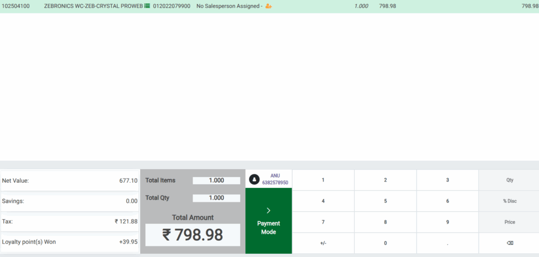Tap keypad digit 9
This screenshot has width=539, height=257.
(x=447, y=222)
